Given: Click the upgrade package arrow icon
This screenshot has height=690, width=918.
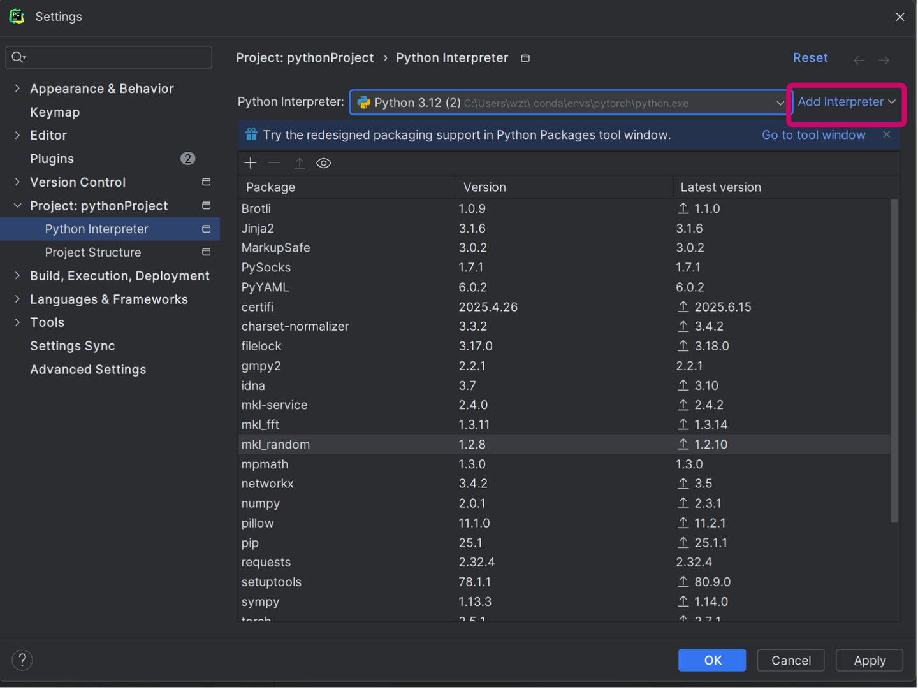Looking at the screenshot, I should pos(299,163).
